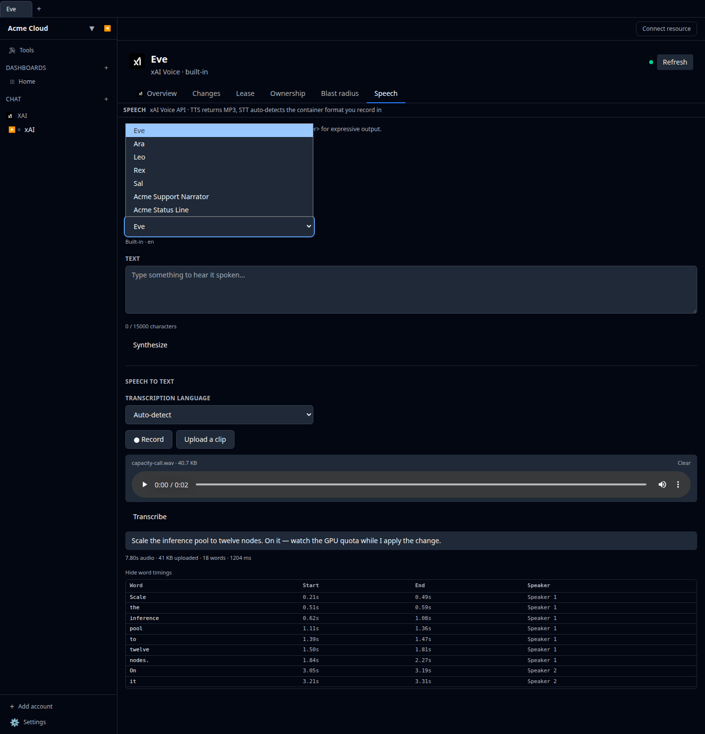
Task: Click the new tab plus button
Action: (x=39, y=9)
